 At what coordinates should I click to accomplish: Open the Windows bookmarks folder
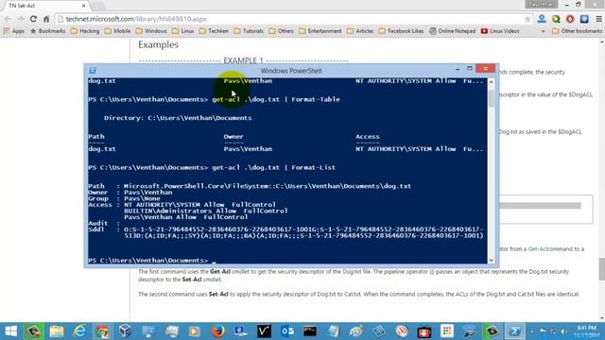click(x=151, y=31)
